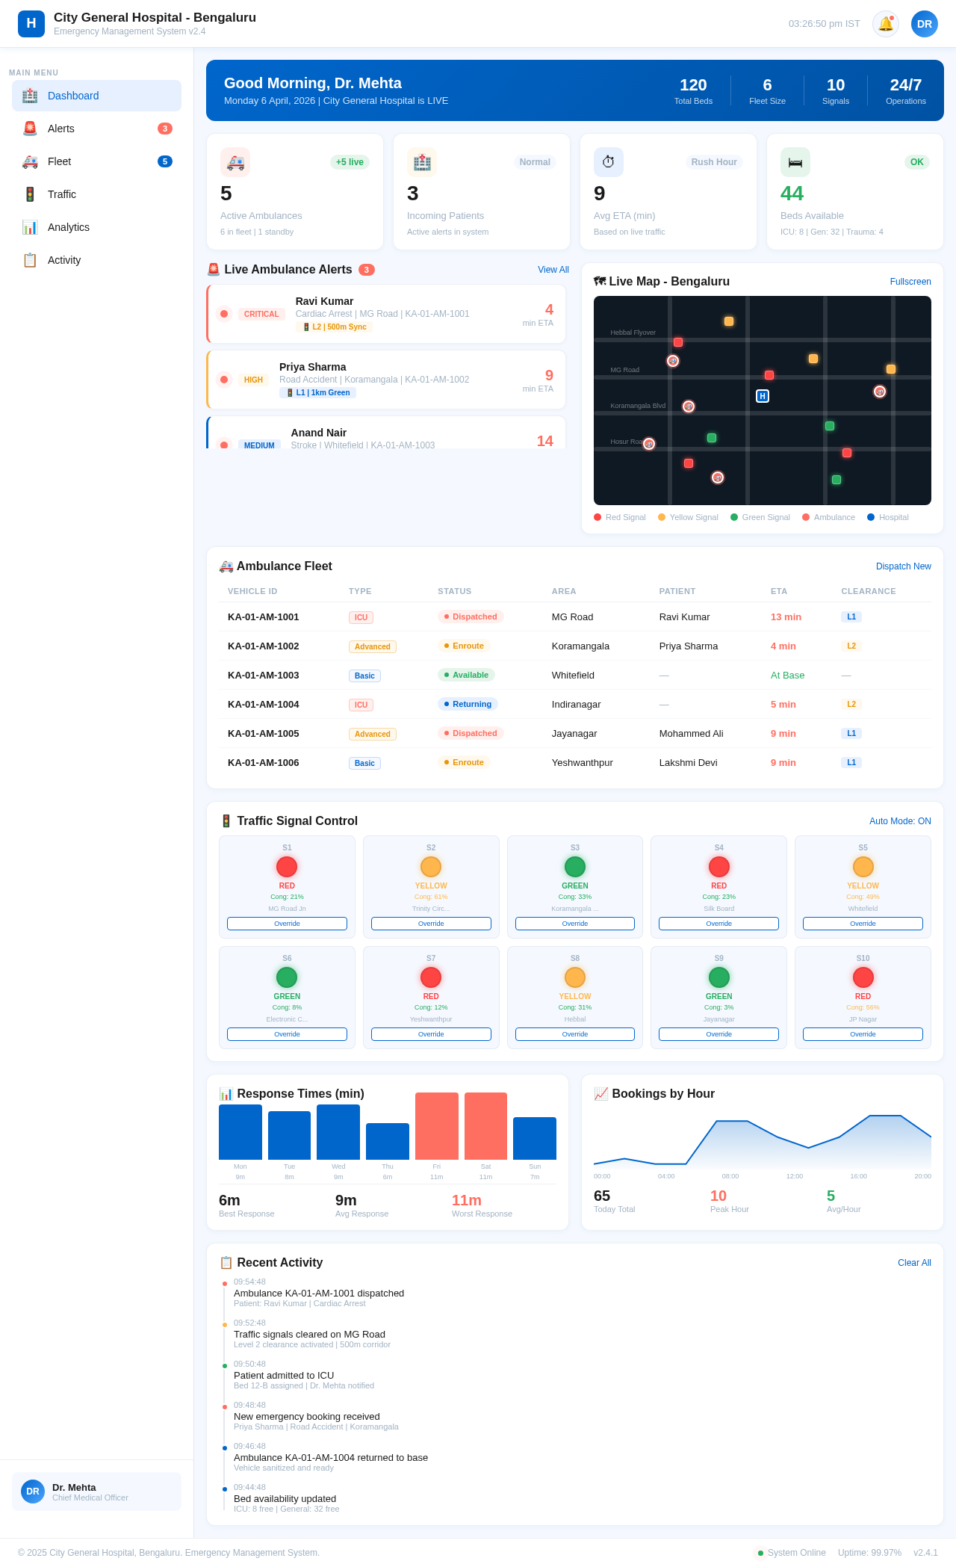956x1567 pixels.
Task: Click Clear All in Recent Activity
Action: [914, 1263]
